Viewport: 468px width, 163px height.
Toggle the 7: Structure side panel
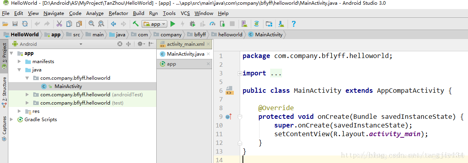[x=4, y=92]
